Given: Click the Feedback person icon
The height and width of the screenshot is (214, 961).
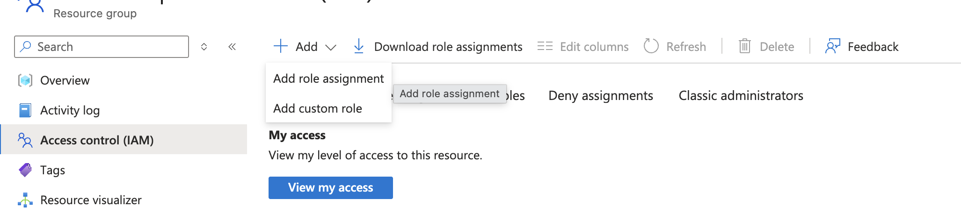Looking at the screenshot, I should tap(833, 46).
